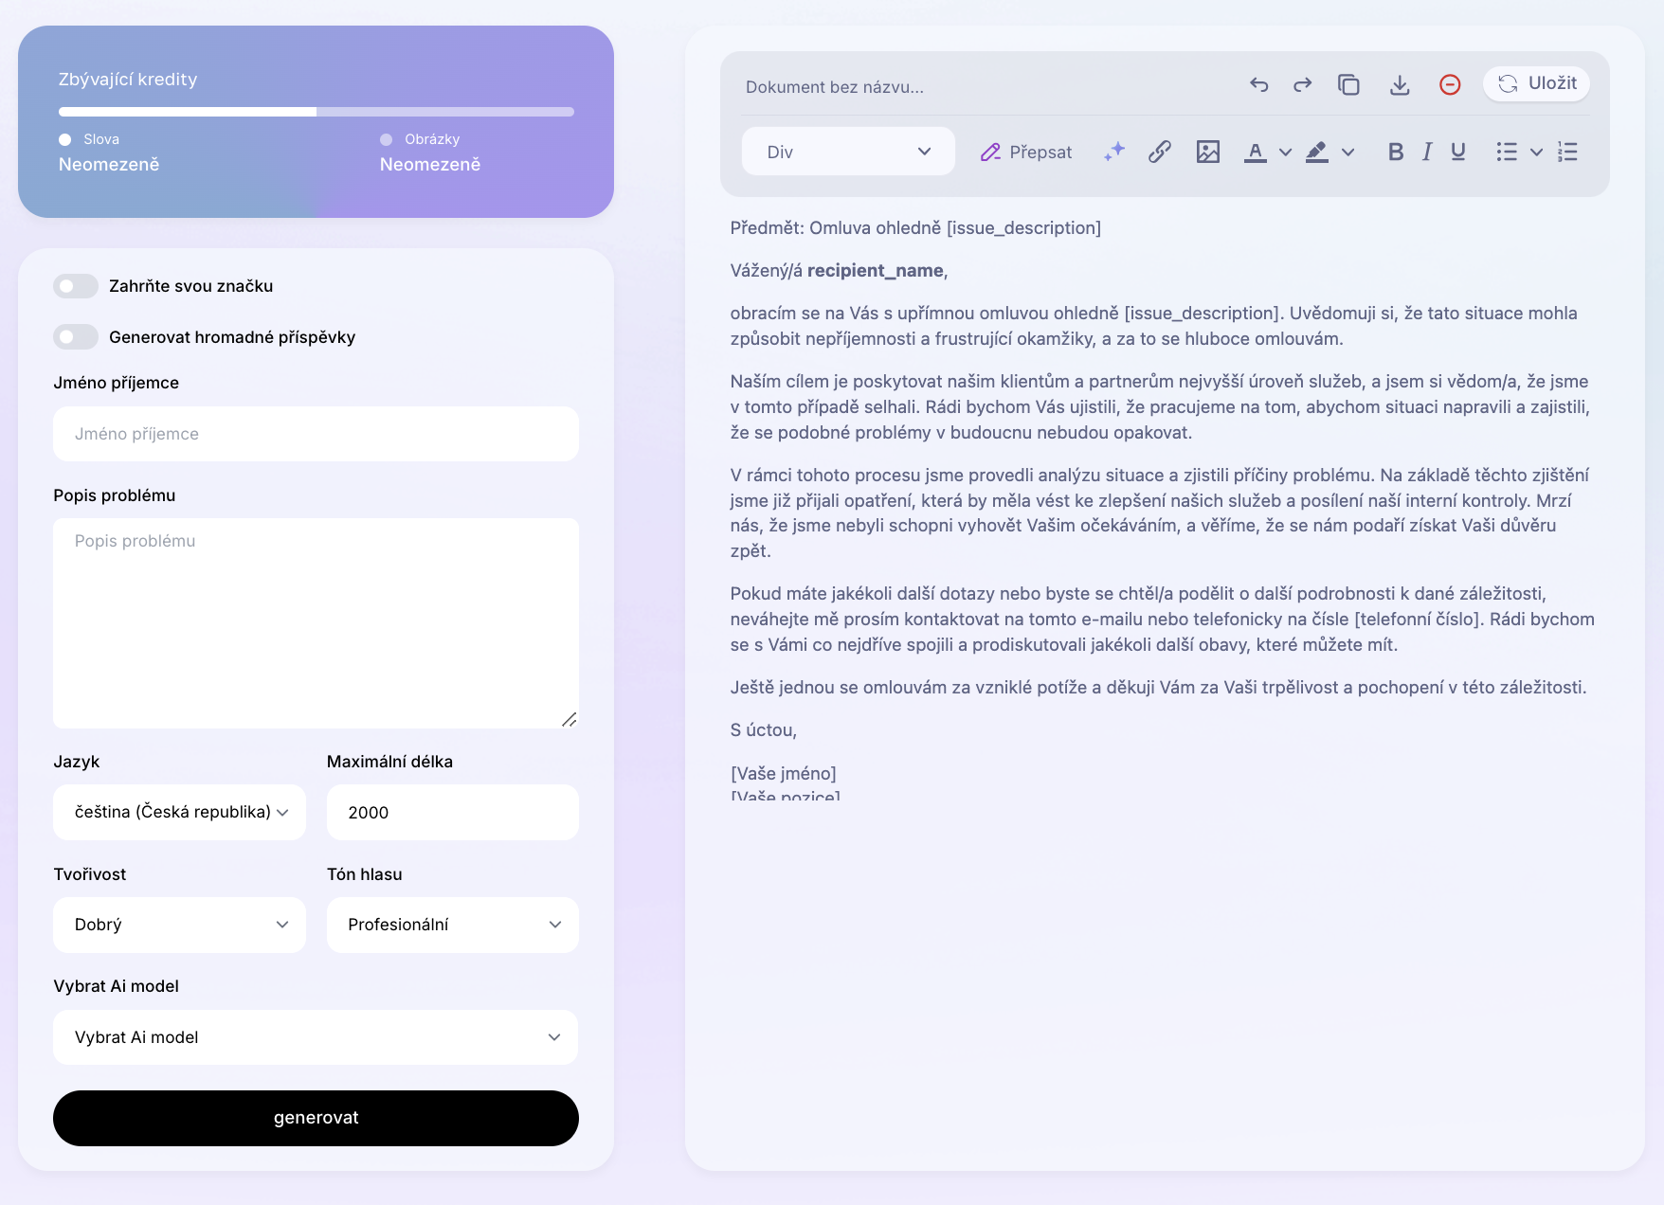
Task: Click paragraph starting with Ještě jednou
Action: click(1158, 688)
